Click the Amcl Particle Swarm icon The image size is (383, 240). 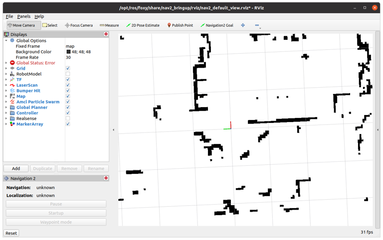12,102
